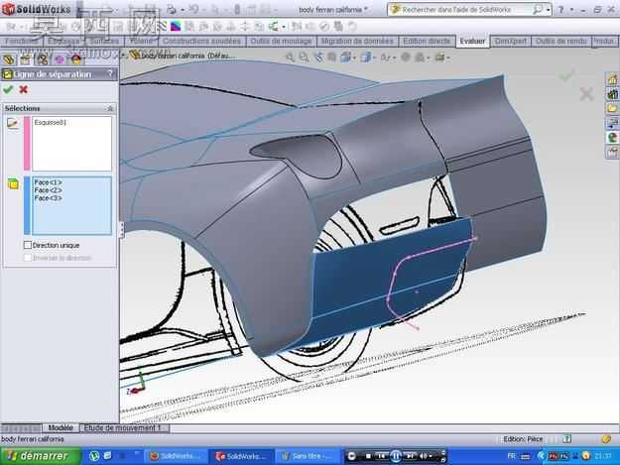Click the zoom to area icon

[x=304, y=58]
